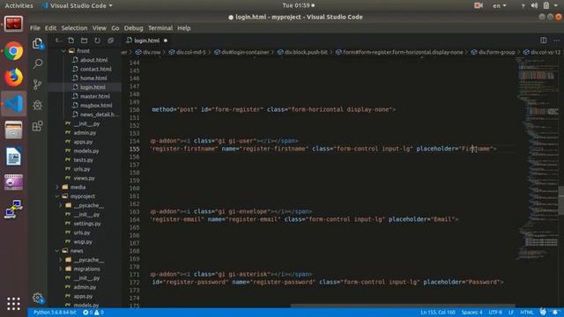Click the screen recording indicator in top bar
The image size is (564, 317).
click(x=479, y=5)
